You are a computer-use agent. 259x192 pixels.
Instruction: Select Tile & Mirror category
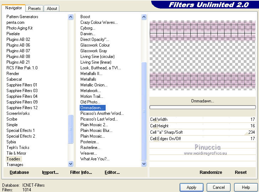(16, 153)
